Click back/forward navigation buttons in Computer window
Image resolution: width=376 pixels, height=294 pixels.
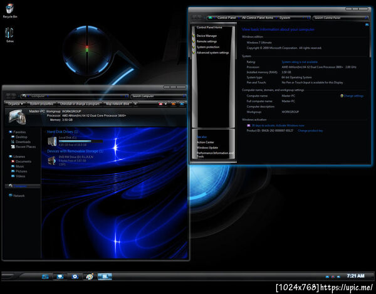(11, 96)
